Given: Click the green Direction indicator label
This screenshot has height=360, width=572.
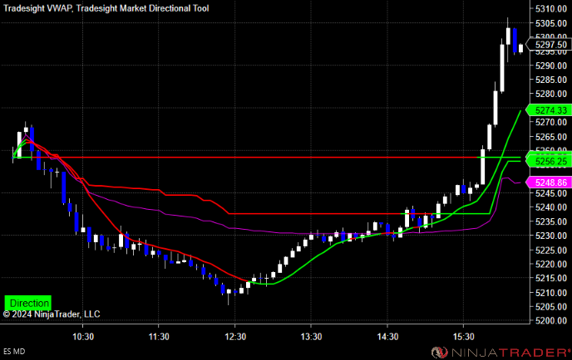Looking at the screenshot, I should click(28, 303).
